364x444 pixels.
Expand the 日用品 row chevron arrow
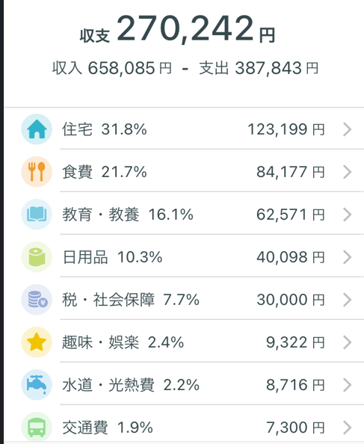(348, 257)
